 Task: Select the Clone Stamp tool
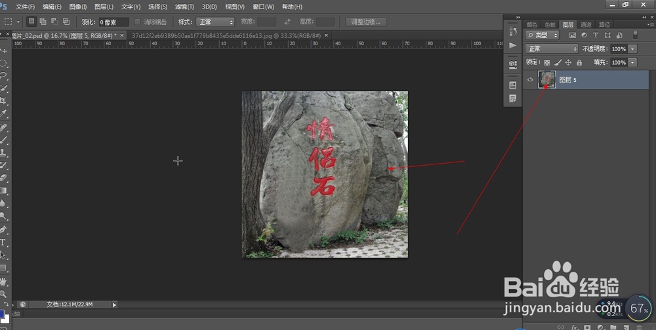click(3, 153)
